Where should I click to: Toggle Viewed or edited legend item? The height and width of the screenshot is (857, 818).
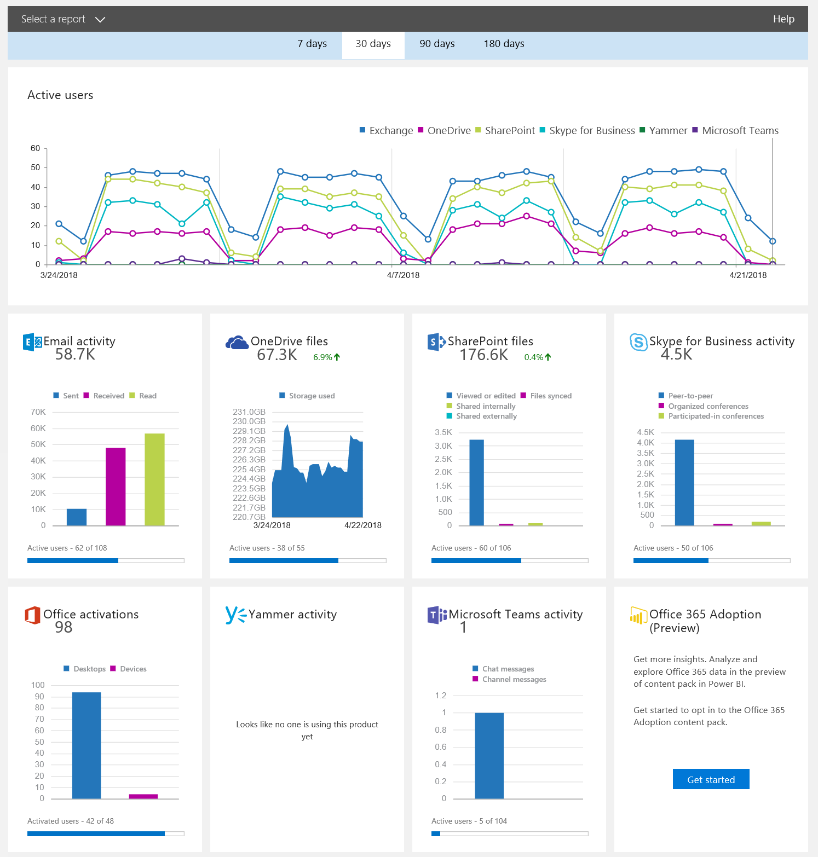(x=481, y=396)
